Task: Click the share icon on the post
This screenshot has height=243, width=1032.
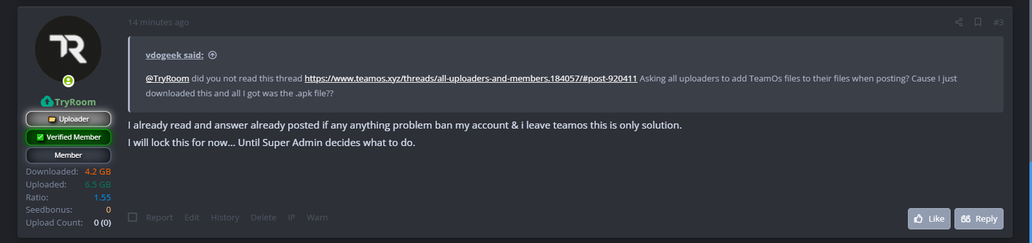Action: click(958, 22)
